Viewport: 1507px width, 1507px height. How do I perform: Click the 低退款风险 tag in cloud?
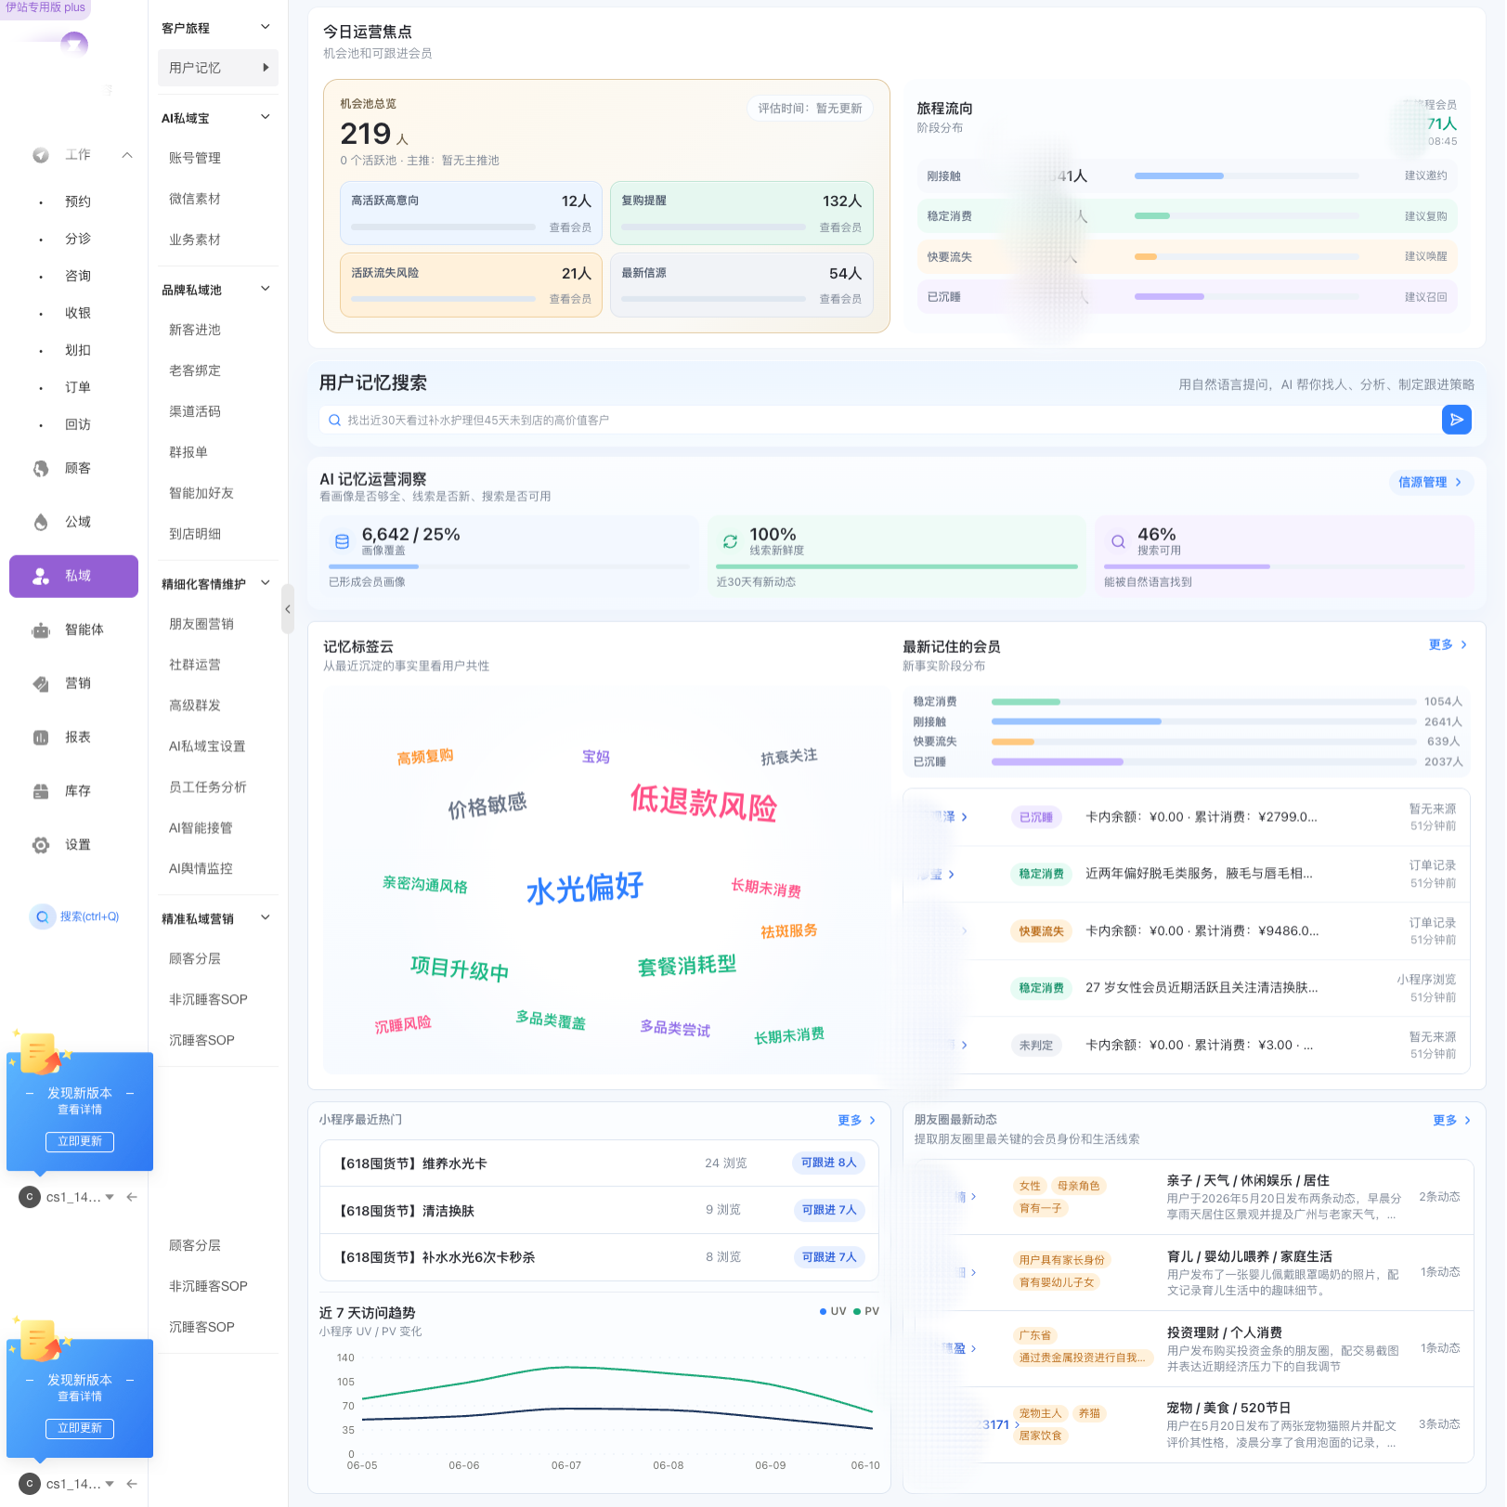pos(703,802)
